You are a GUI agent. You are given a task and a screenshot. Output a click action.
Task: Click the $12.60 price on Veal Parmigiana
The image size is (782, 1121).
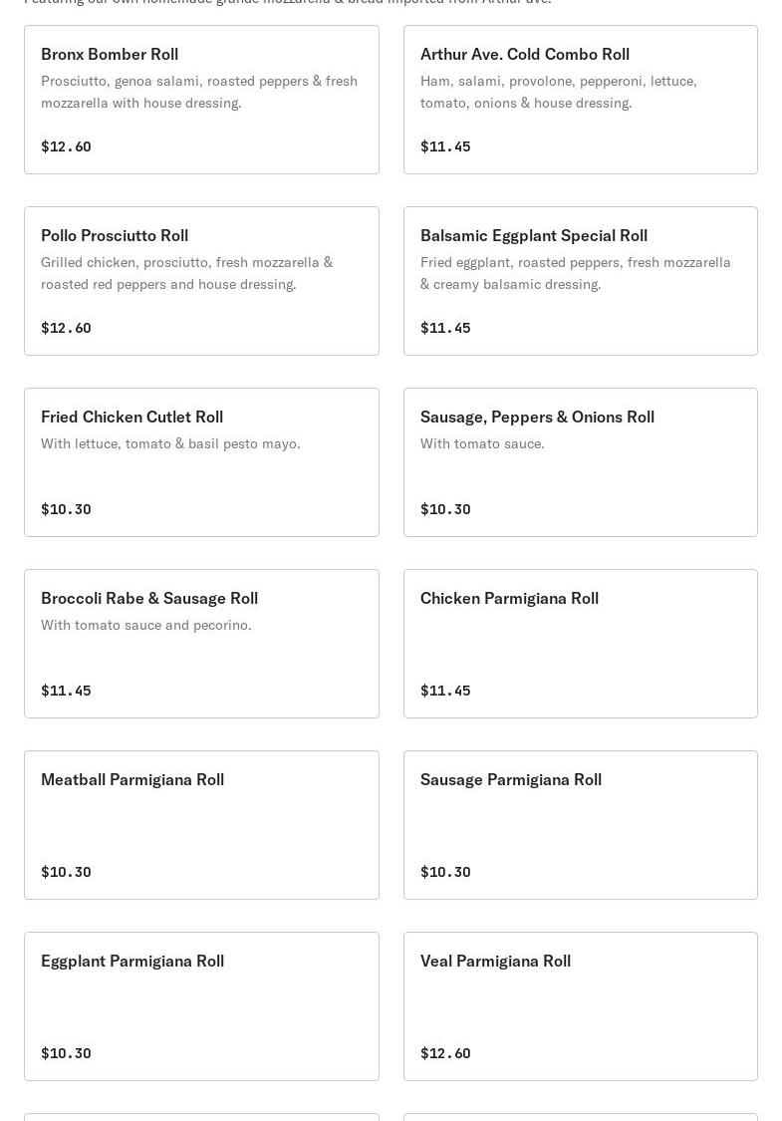point(445,1053)
